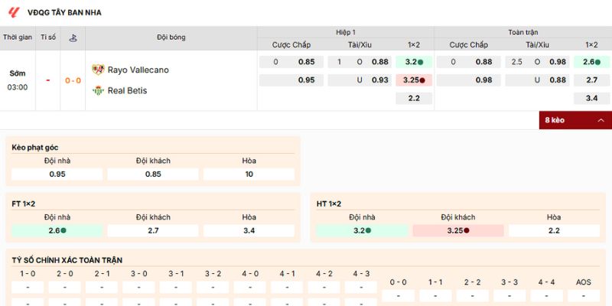Open Rayo Vallecano team name
Screen dimensions: 612x306
[x=138, y=70]
